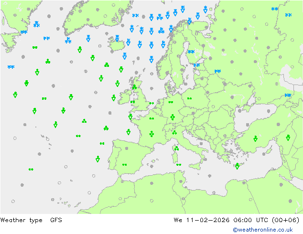The image size is (303, 234).
Task: Select the green shower symbol off Brittany coast
Action: click(x=130, y=117)
